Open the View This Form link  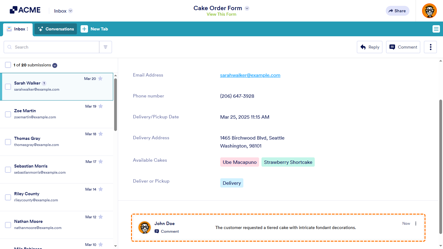pyautogui.click(x=221, y=14)
